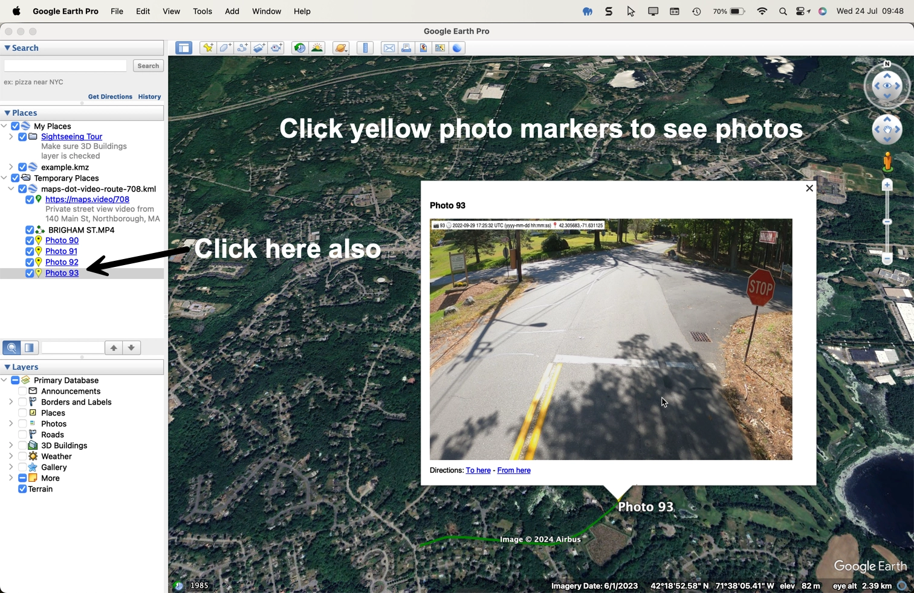The width and height of the screenshot is (914, 593).
Task: Zoom in with the plus button
Action: pyautogui.click(x=887, y=185)
